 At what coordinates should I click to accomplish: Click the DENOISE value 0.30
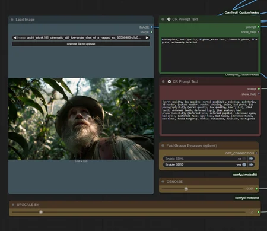[249, 189]
